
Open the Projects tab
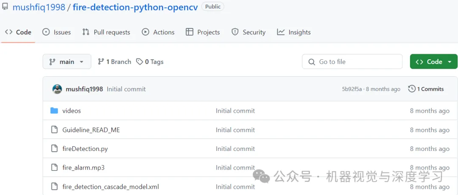pyautogui.click(x=203, y=32)
